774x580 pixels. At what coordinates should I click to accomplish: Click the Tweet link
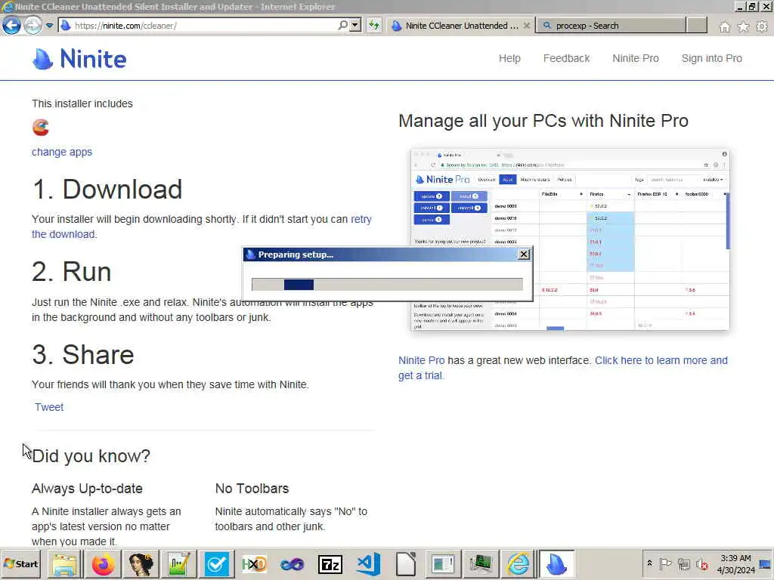[x=49, y=407]
